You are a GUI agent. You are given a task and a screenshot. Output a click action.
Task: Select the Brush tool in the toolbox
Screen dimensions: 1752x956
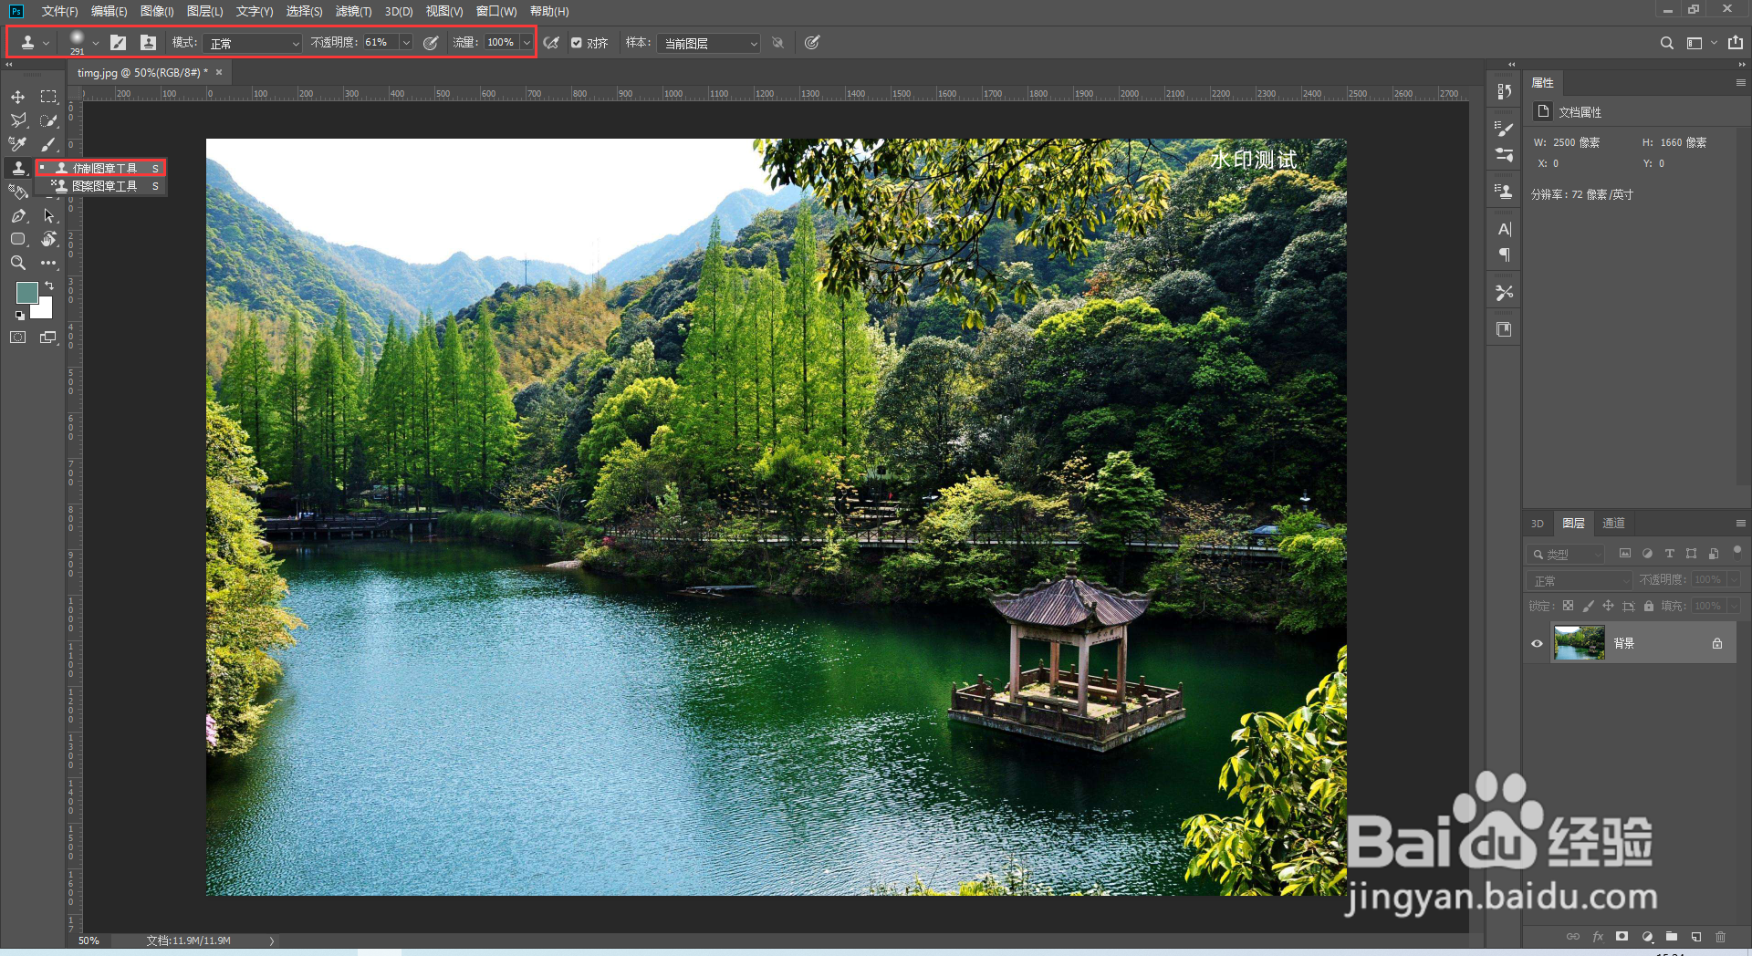48,144
